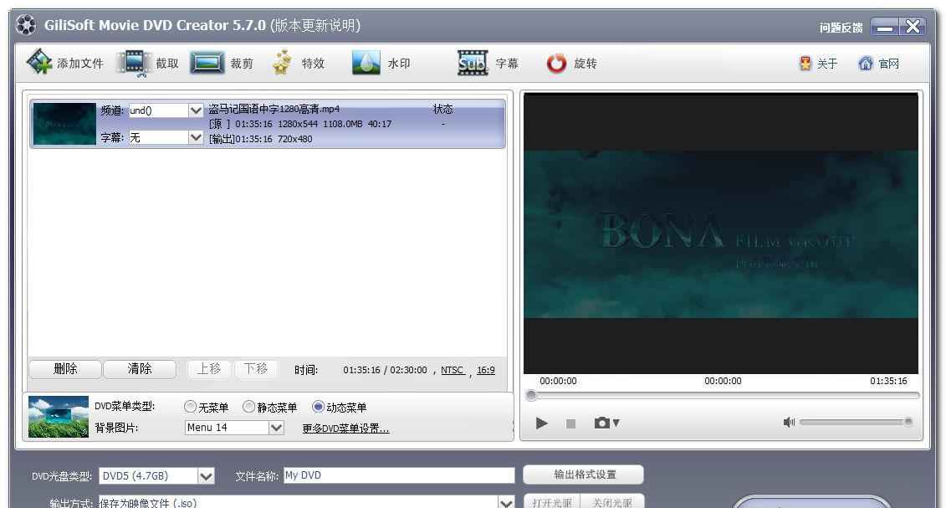Click the 文件名称 My DVD input field
This screenshot has height=508, width=946.
point(399,475)
